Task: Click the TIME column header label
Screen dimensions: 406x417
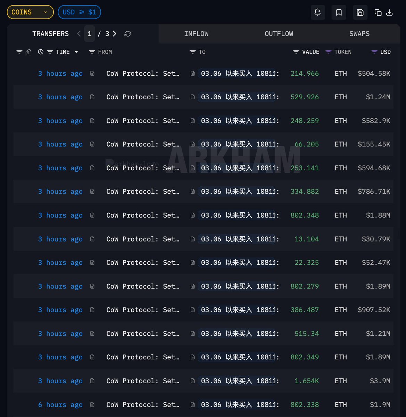Action: [x=63, y=52]
